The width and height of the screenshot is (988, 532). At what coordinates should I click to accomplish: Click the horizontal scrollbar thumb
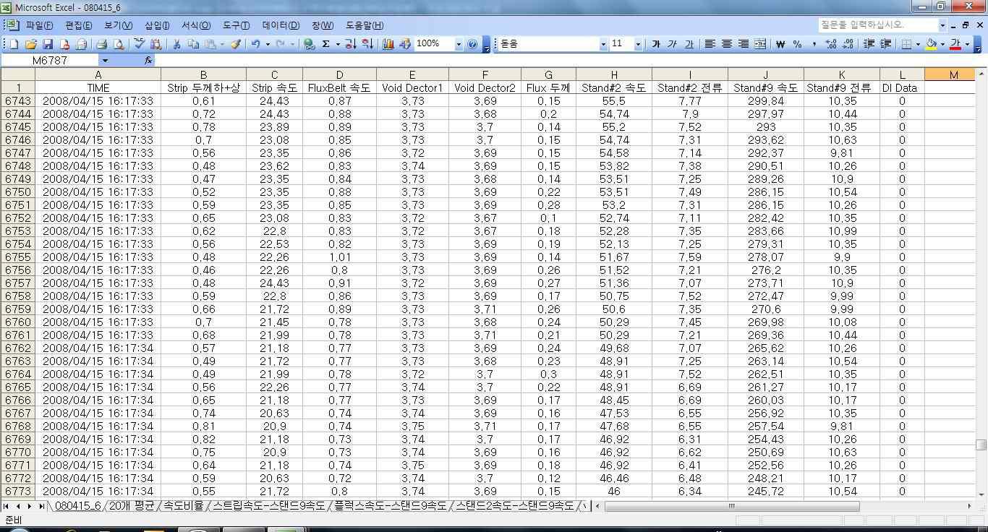[x=732, y=506]
